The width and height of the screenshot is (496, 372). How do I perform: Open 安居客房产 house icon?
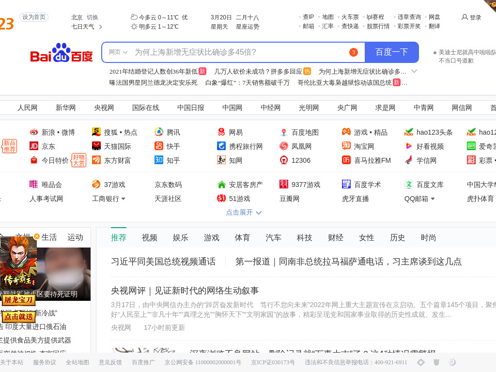(221, 184)
